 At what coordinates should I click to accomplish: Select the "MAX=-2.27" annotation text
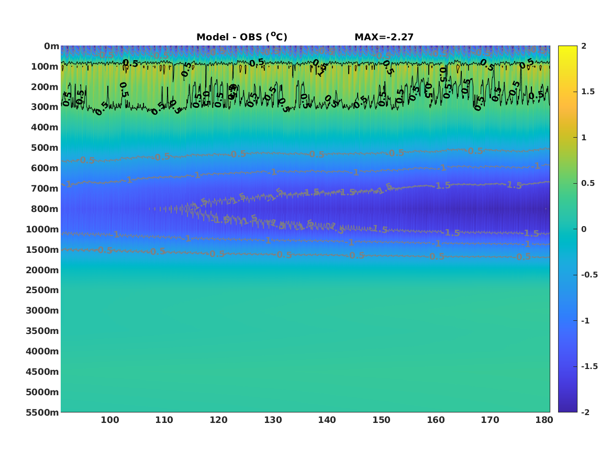[384, 37]
